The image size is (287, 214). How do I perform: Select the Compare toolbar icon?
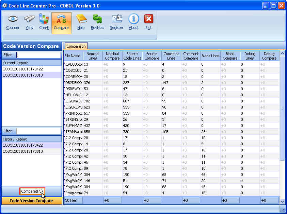pyautogui.click(x=61, y=22)
